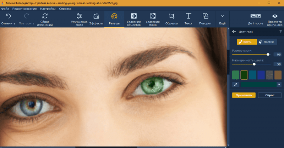The height and width of the screenshot is (148, 284).
Task: Open the Поворот rotate tool
Action: [x=205, y=16]
